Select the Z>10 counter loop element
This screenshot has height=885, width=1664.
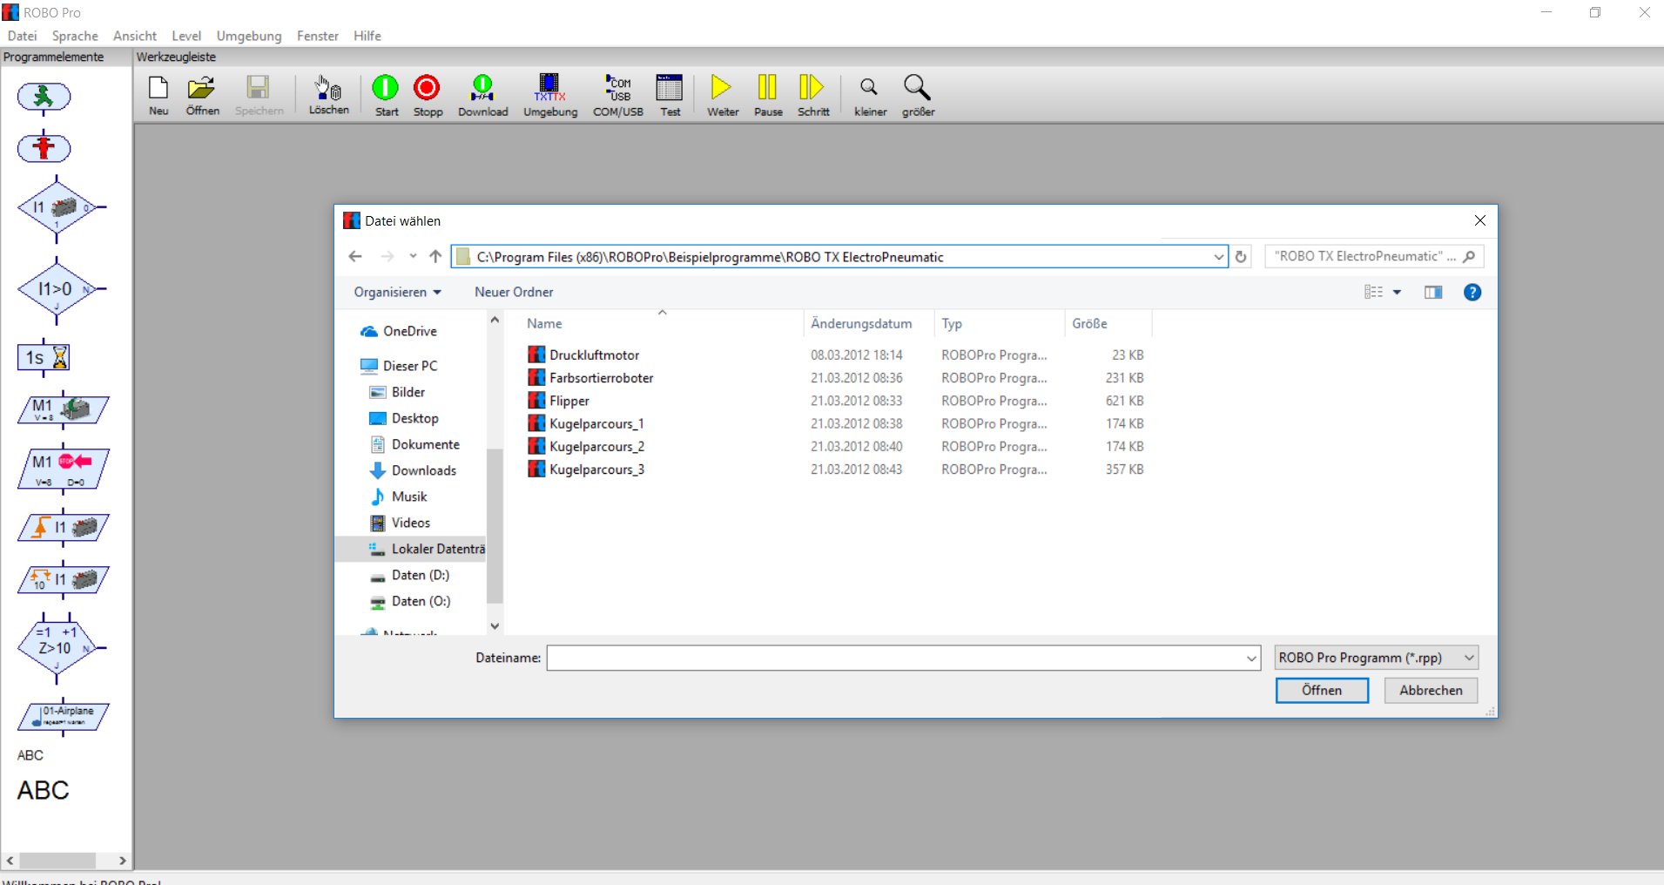[x=57, y=648]
